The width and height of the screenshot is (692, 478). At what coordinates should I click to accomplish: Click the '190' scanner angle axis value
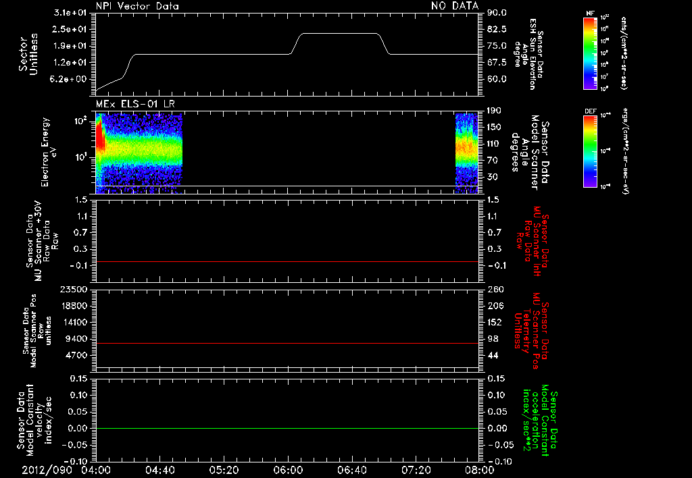pyautogui.click(x=494, y=111)
